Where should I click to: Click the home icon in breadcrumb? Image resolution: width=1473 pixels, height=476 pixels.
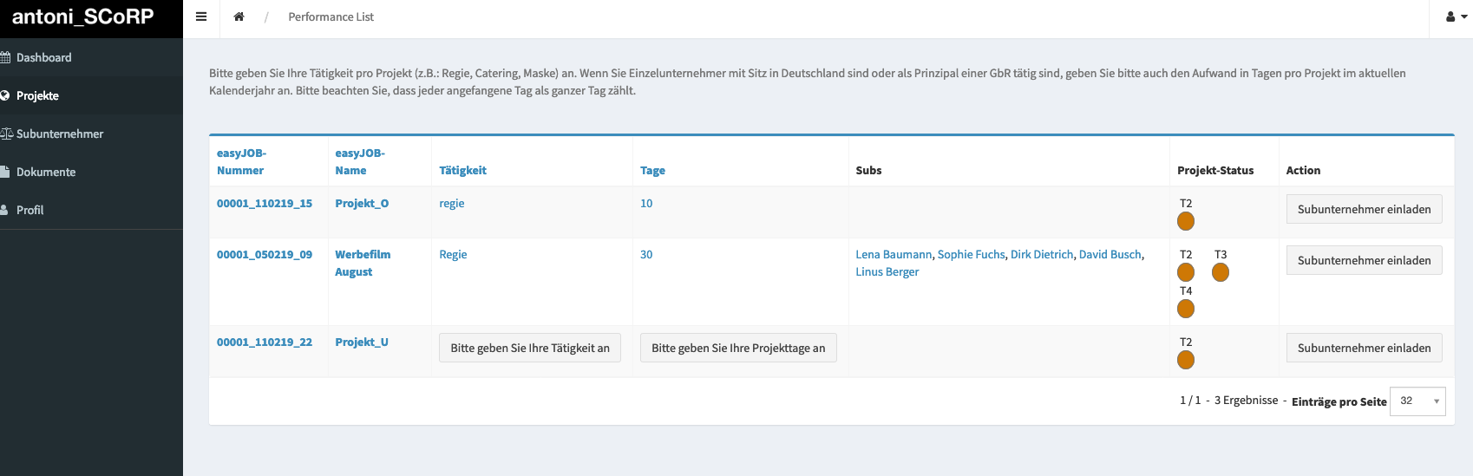click(239, 16)
